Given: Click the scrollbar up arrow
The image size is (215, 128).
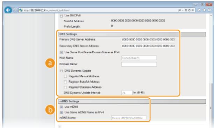Looking at the screenshot, I should tap(211, 15).
